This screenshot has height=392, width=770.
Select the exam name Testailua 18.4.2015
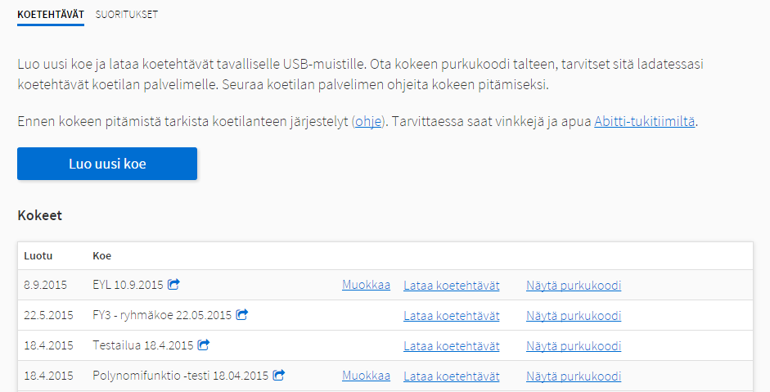tap(143, 345)
